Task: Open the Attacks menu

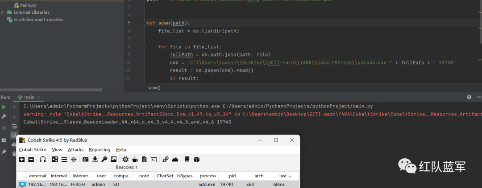Action: 75,149
